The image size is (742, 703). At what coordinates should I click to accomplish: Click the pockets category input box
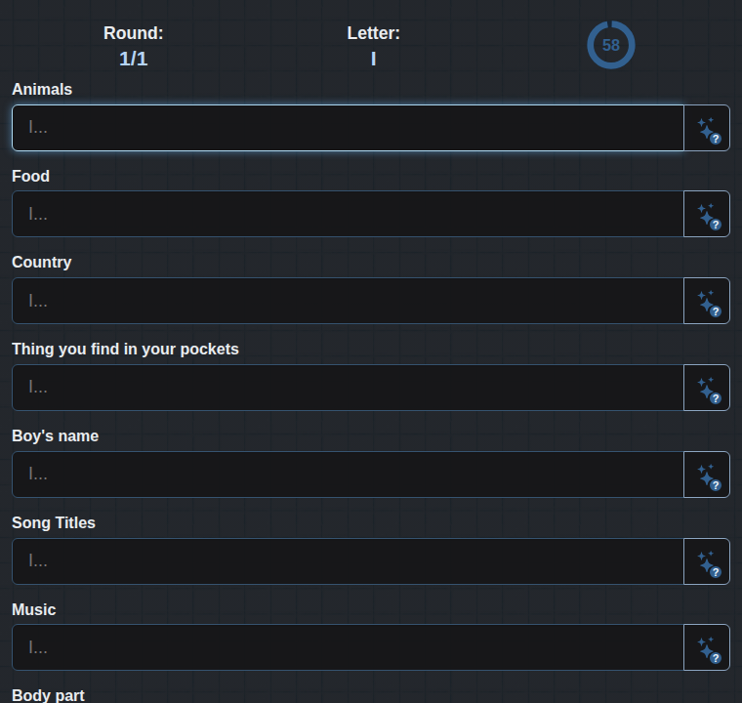coord(348,388)
